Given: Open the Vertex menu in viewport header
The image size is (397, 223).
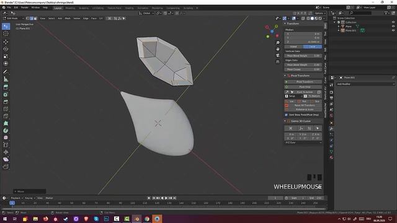Looking at the screenshot, I should 77,19.
